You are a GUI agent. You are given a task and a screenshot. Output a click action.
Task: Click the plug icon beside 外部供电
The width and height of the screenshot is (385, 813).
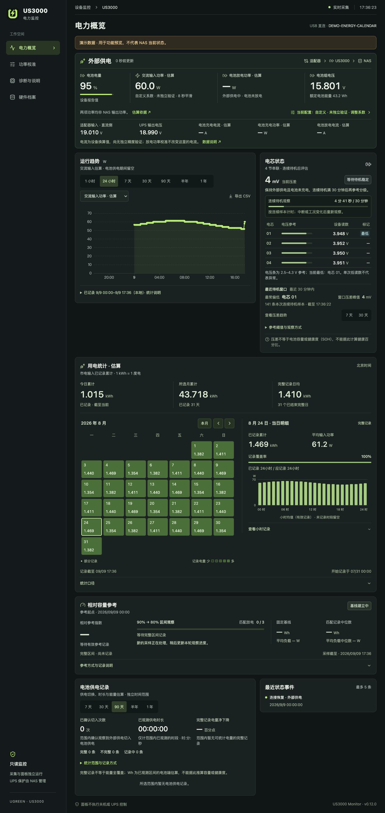(82, 61)
